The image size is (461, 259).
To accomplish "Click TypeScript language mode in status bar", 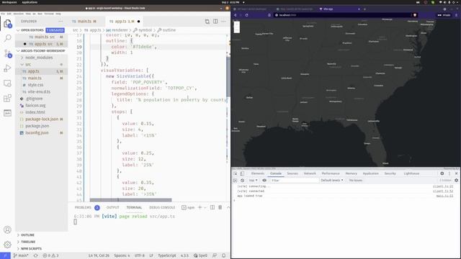I will [x=167, y=255].
